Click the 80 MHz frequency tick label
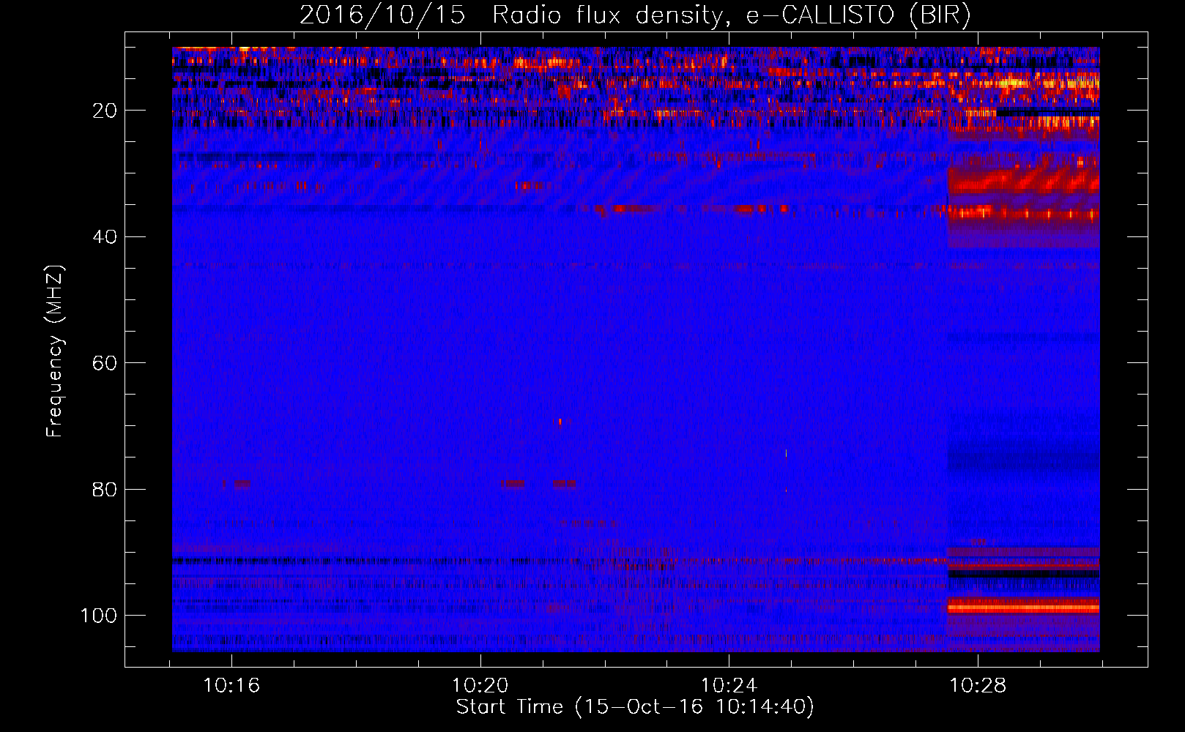This screenshot has height=732, width=1185. (x=105, y=490)
